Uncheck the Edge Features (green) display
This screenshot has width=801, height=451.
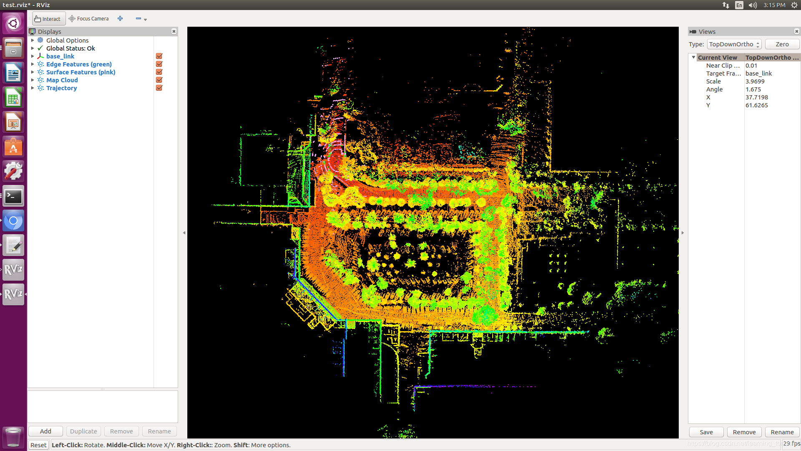(159, 64)
